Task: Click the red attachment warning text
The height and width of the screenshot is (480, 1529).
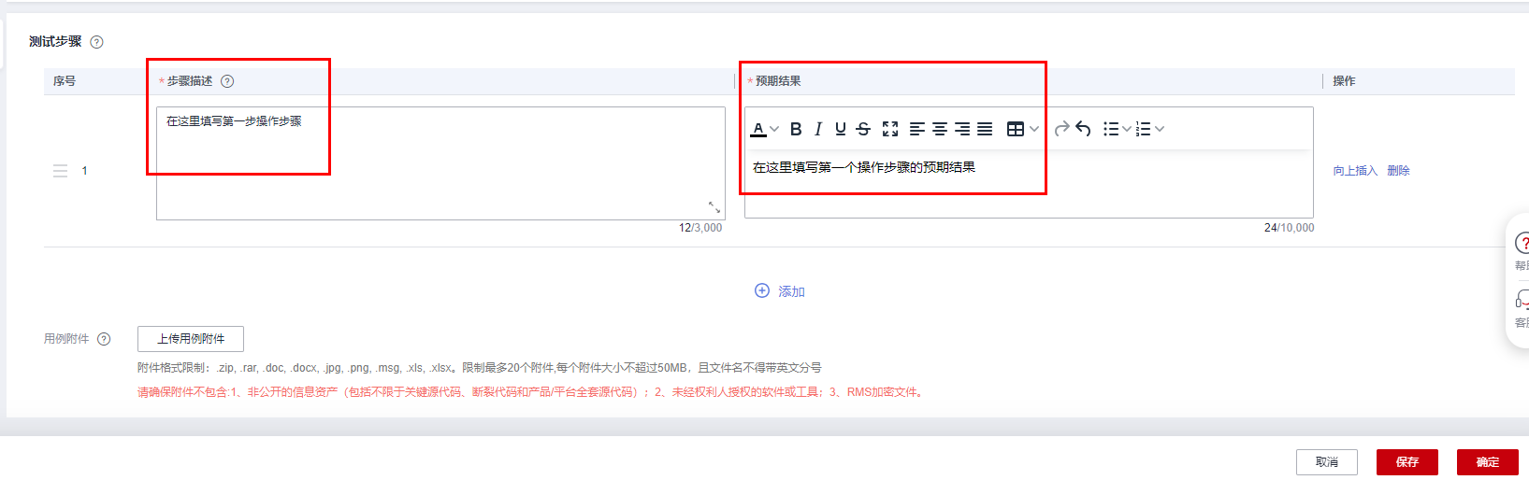Action: pos(532,392)
